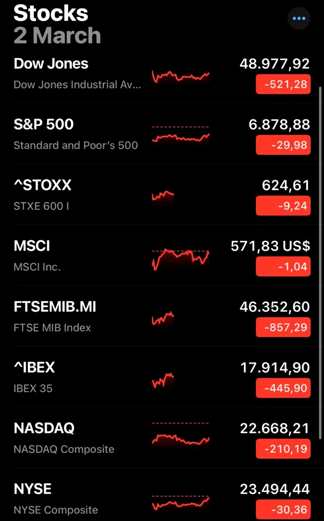Open the Dow Jones ticker name
This screenshot has width=324, height=521.
(51, 64)
